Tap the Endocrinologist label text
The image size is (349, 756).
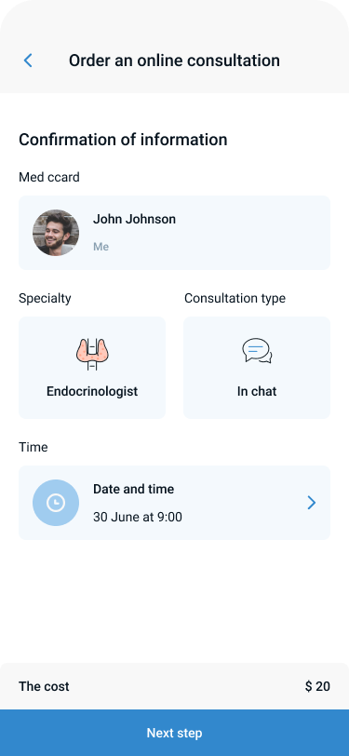(x=92, y=391)
